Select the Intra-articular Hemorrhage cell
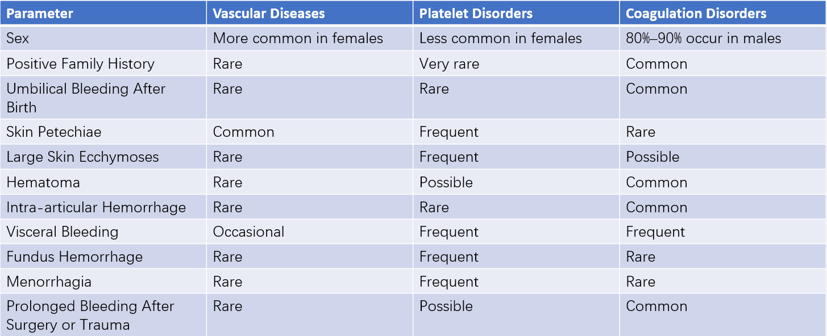The height and width of the screenshot is (336, 827). coord(103,207)
